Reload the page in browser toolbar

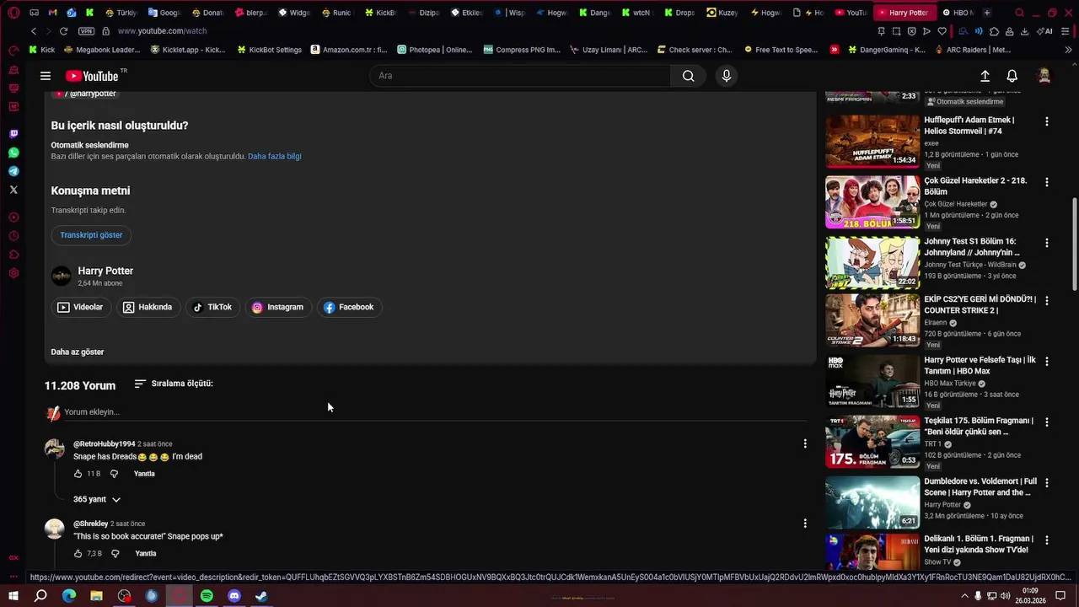(x=63, y=31)
